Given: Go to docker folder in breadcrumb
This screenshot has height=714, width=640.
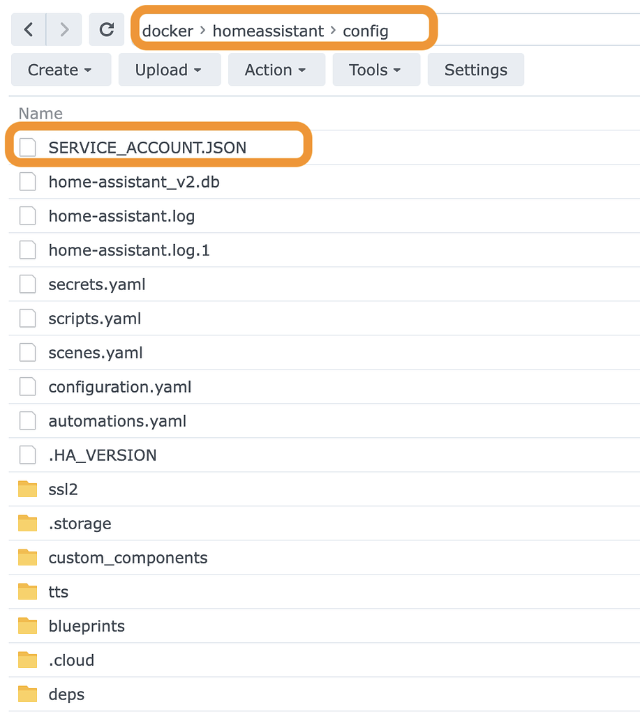Looking at the screenshot, I should click(x=168, y=31).
